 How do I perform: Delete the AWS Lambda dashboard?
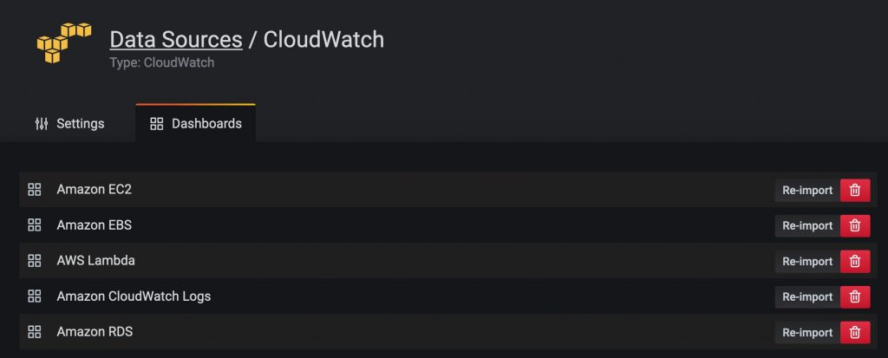point(855,262)
